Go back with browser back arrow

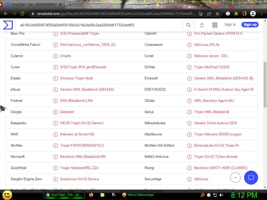click(6, 14)
